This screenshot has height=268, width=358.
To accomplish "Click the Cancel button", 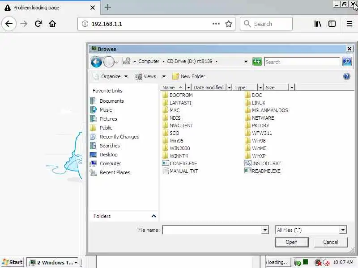I will coord(330,242).
